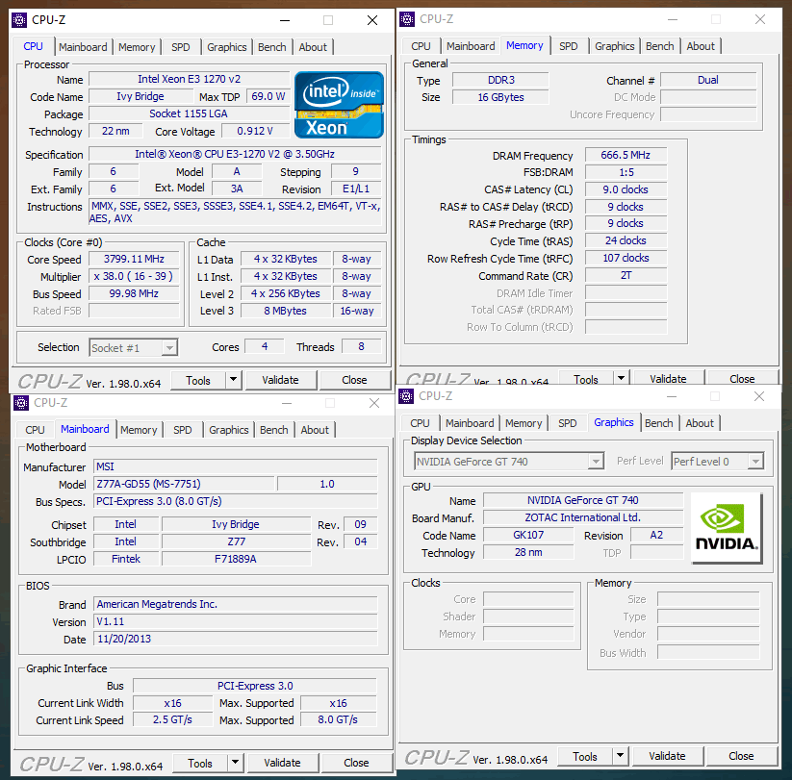Open the About tab in the Mainboard tab window
The width and height of the screenshot is (792, 780).
315,430
